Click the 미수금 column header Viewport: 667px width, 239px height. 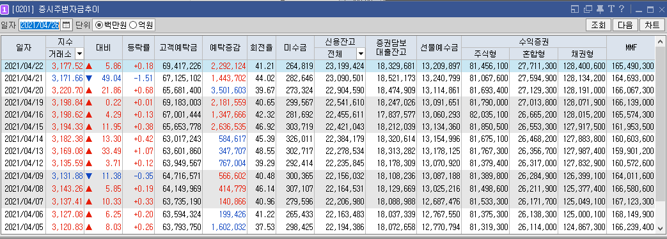pyautogui.click(x=295, y=48)
